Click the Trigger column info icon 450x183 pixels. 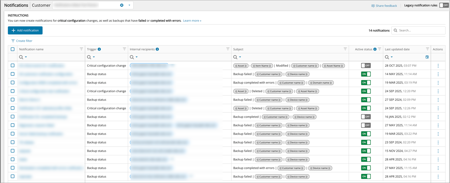coord(99,49)
